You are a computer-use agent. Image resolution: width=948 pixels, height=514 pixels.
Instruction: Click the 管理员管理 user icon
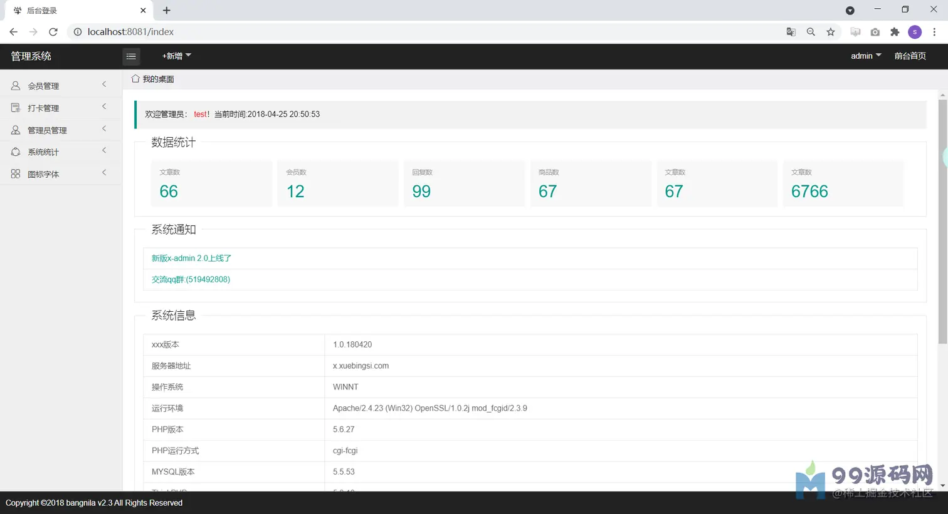point(16,130)
